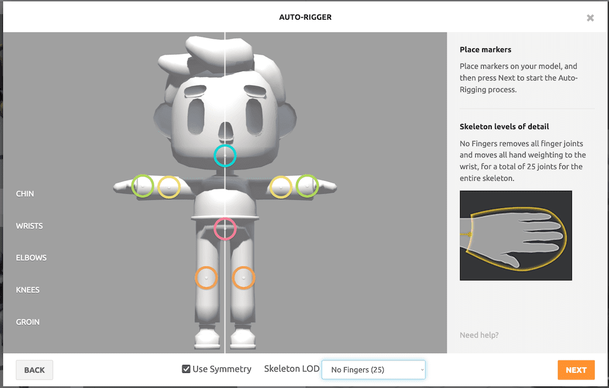
Task: Select the green wrist marker on left arm
Action: [x=142, y=186]
